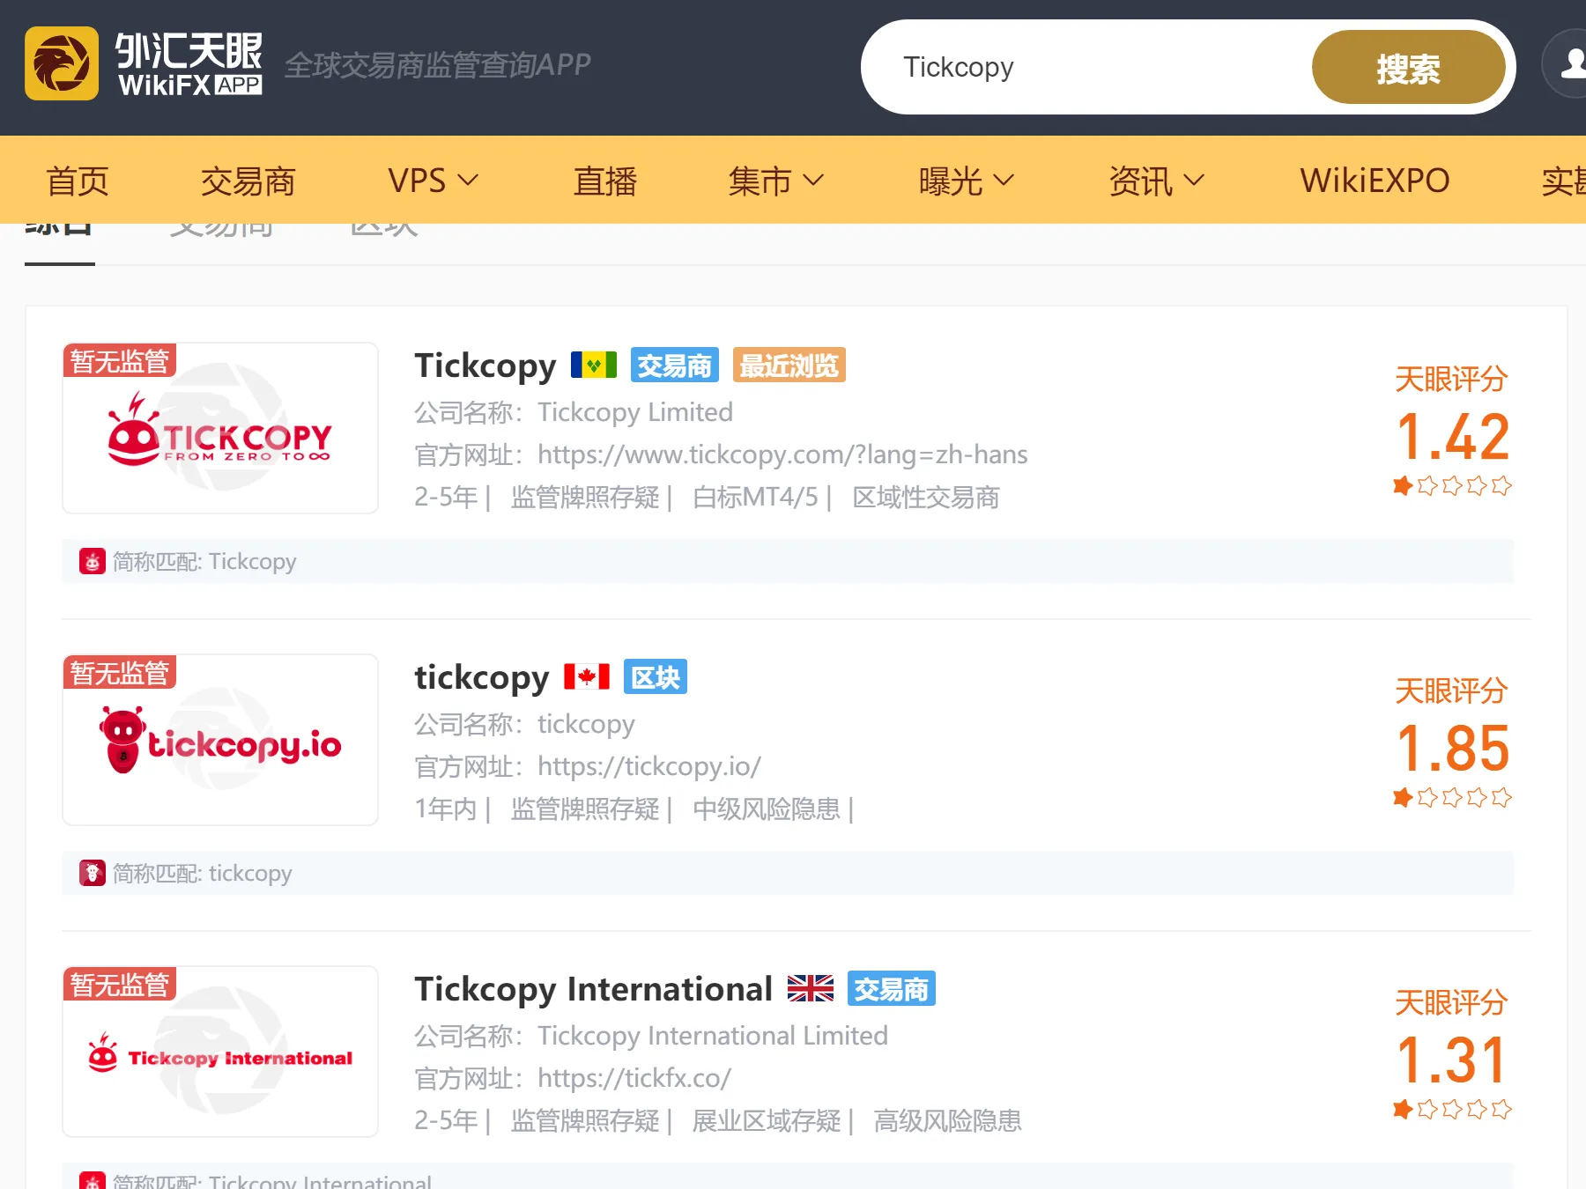Click the 白标MT4/5 label
This screenshot has width=1586, height=1189.
pyautogui.click(x=755, y=498)
